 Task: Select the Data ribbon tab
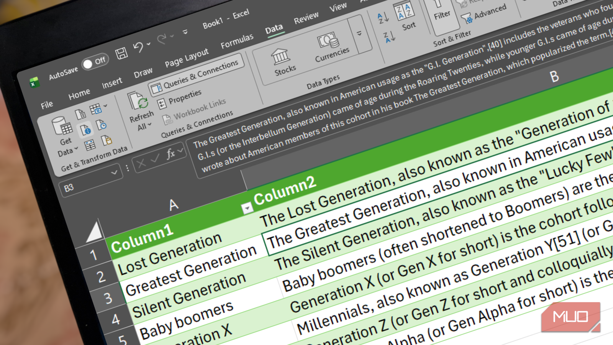(x=274, y=29)
